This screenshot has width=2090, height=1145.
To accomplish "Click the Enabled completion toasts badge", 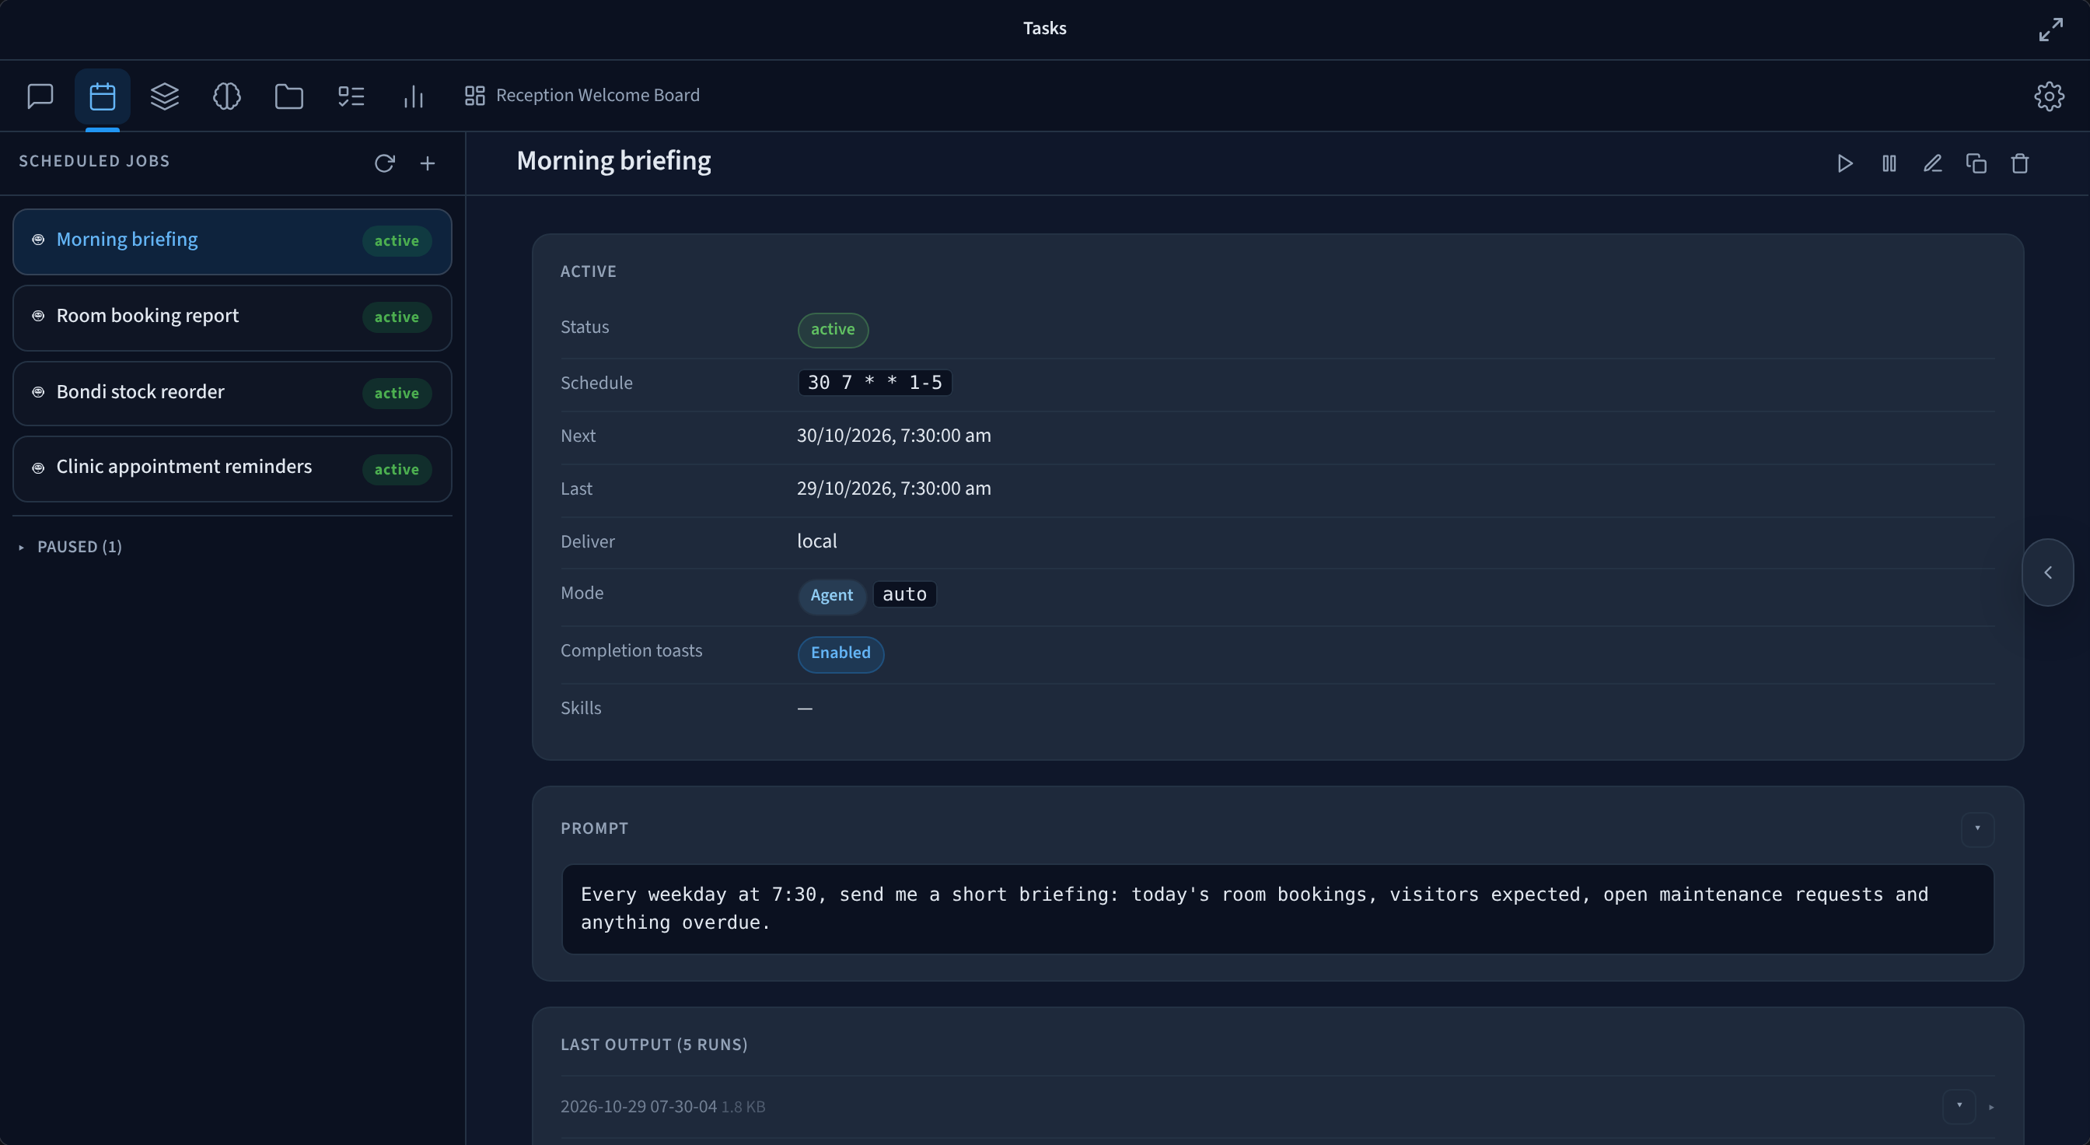I will pos(841,653).
